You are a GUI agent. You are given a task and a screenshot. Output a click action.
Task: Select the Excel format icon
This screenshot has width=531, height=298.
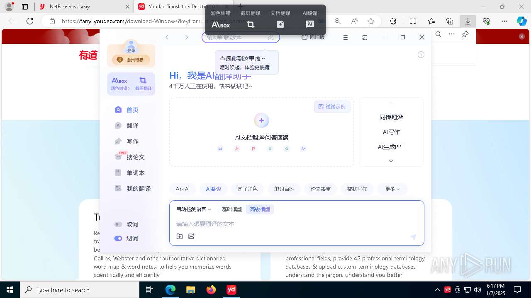tap(270, 149)
